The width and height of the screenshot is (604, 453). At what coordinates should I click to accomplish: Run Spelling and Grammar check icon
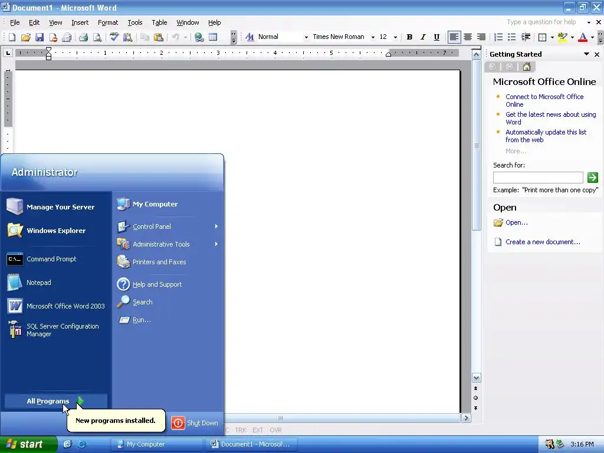[114, 37]
